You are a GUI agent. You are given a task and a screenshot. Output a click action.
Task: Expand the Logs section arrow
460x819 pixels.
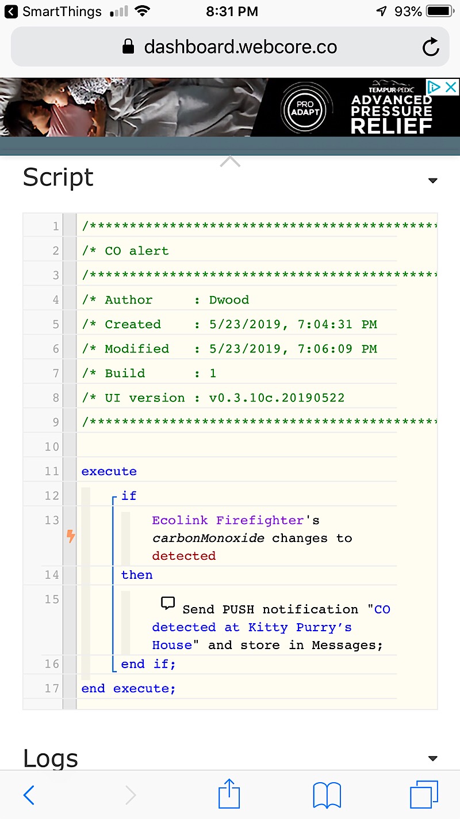[x=433, y=759]
